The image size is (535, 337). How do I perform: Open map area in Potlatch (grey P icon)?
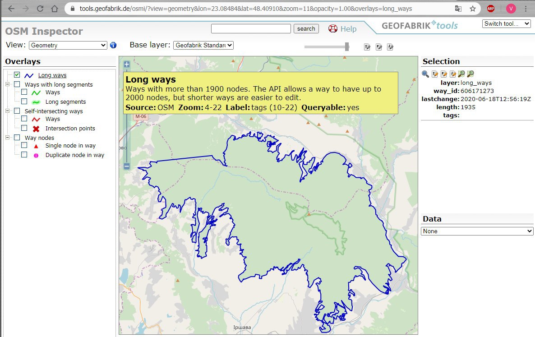point(379,47)
